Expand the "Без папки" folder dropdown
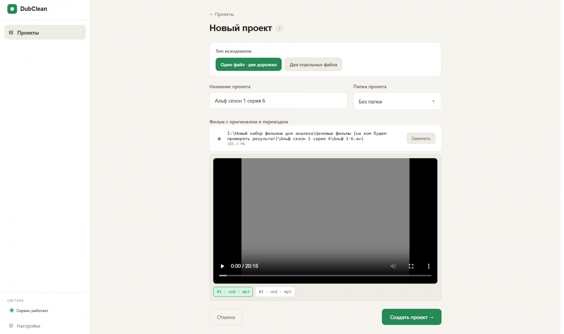 tap(397, 101)
